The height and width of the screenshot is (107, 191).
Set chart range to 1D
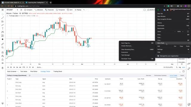(x=8, y=67)
